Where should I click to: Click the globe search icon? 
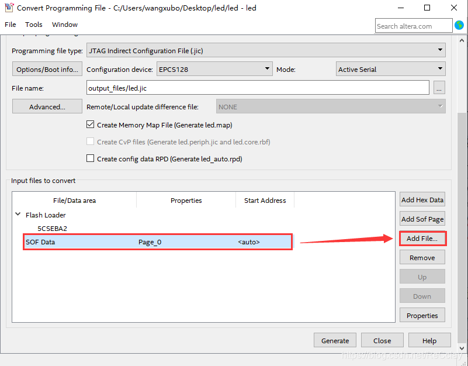coord(459,25)
